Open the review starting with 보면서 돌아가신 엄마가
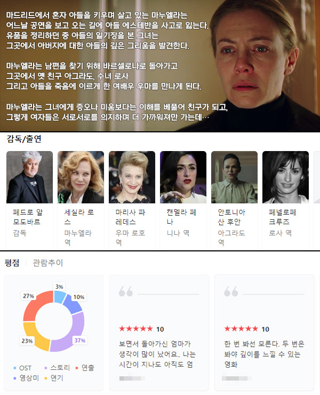The height and width of the screenshot is (395, 320). click(159, 333)
